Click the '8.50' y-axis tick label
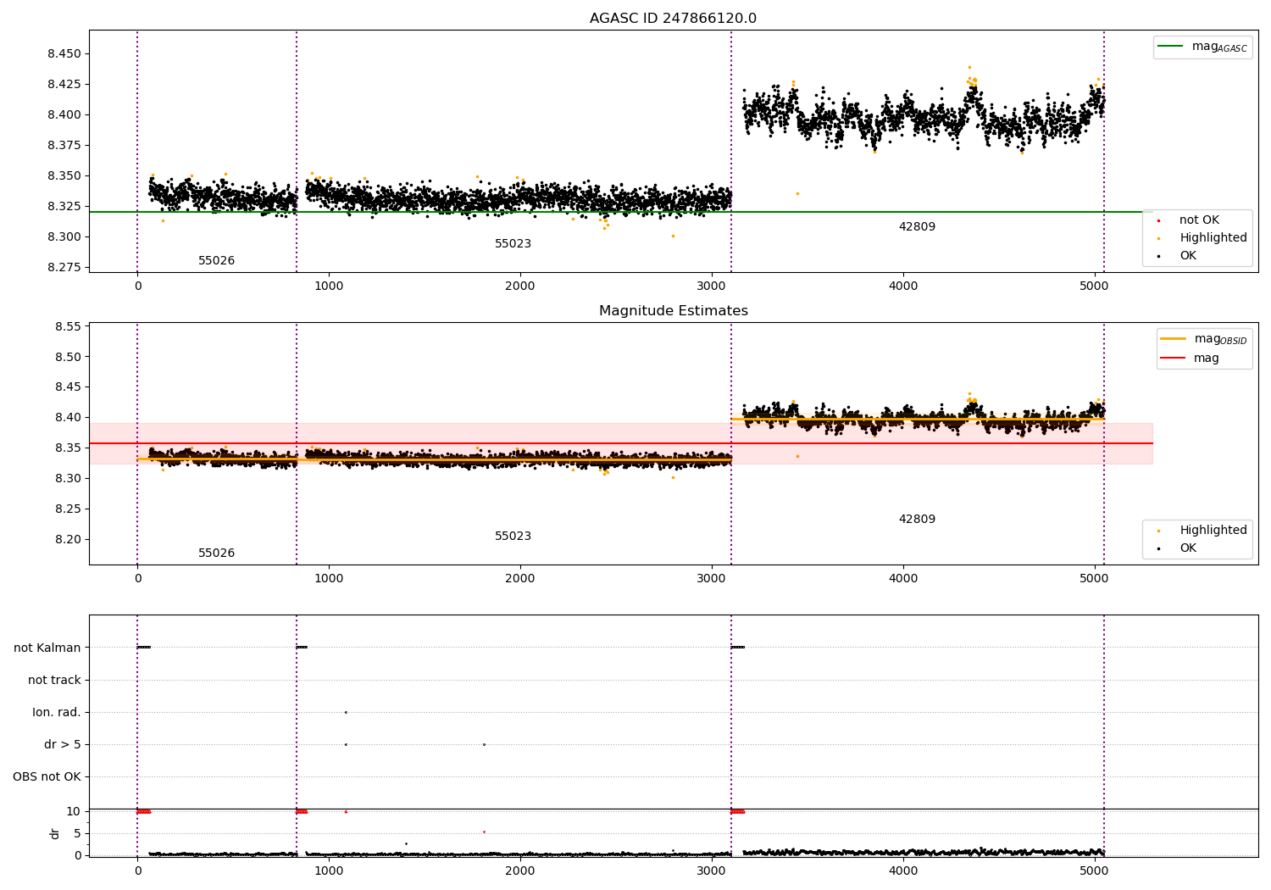Viewport: 1271px width, 890px height. point(68,358)
